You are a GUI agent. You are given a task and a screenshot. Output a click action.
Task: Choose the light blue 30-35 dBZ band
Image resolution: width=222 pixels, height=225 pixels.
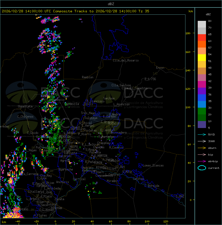click(x=202, y=104)
